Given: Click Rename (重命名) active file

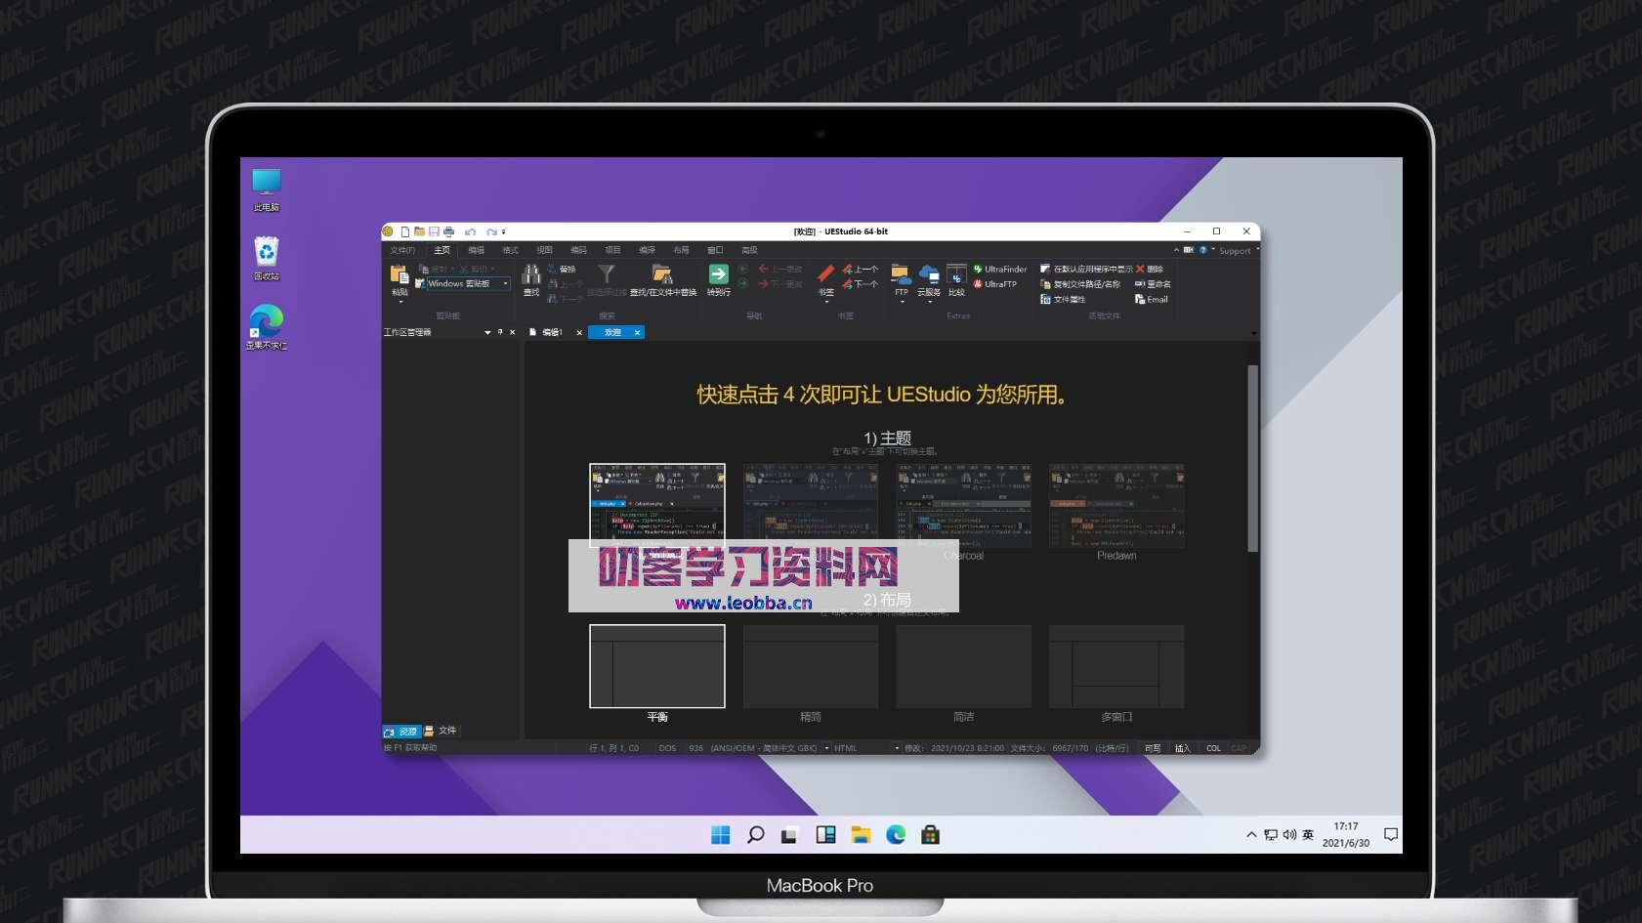Looking at the screenshot, I should pyautogui.click(x=1153, y=284).
